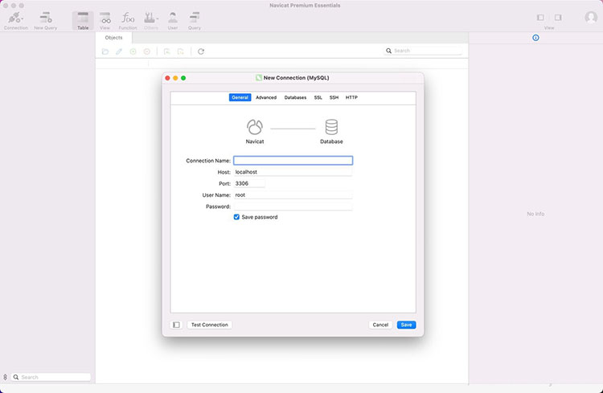Click the New Table plus icon

coord(133,51)
